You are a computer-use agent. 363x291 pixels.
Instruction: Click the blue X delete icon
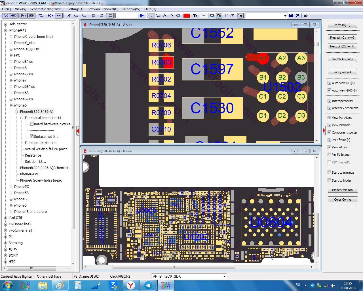pyautogui.click(x=298, y=16)
